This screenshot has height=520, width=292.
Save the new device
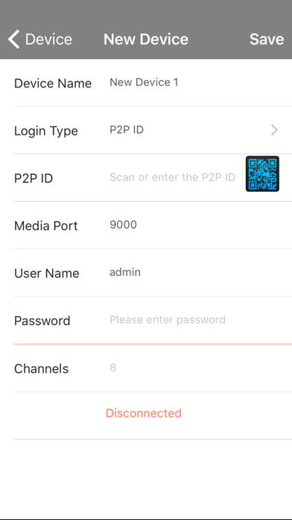pos(267,39)
